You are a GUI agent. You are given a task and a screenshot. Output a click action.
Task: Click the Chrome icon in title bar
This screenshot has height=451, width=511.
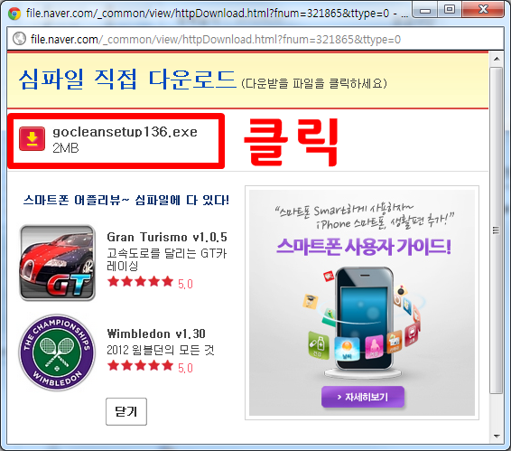click(x=14, y=14)
